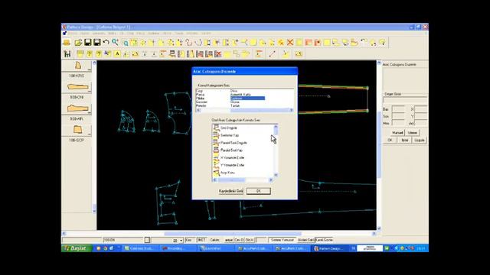
Task: Open the Parça menu
Action: [x=141, y=33]
